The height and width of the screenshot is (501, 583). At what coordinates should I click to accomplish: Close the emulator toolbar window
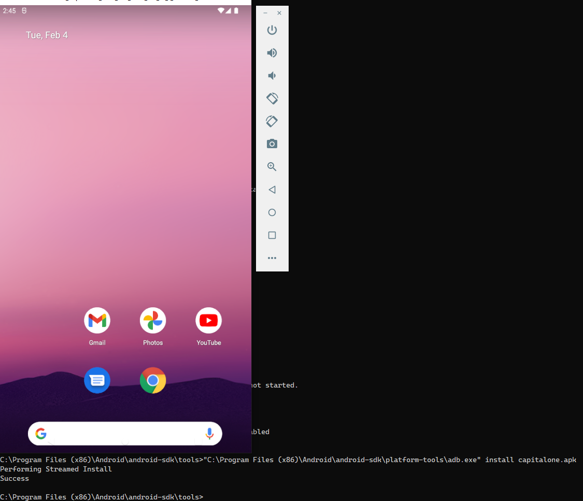coord(279,13)
